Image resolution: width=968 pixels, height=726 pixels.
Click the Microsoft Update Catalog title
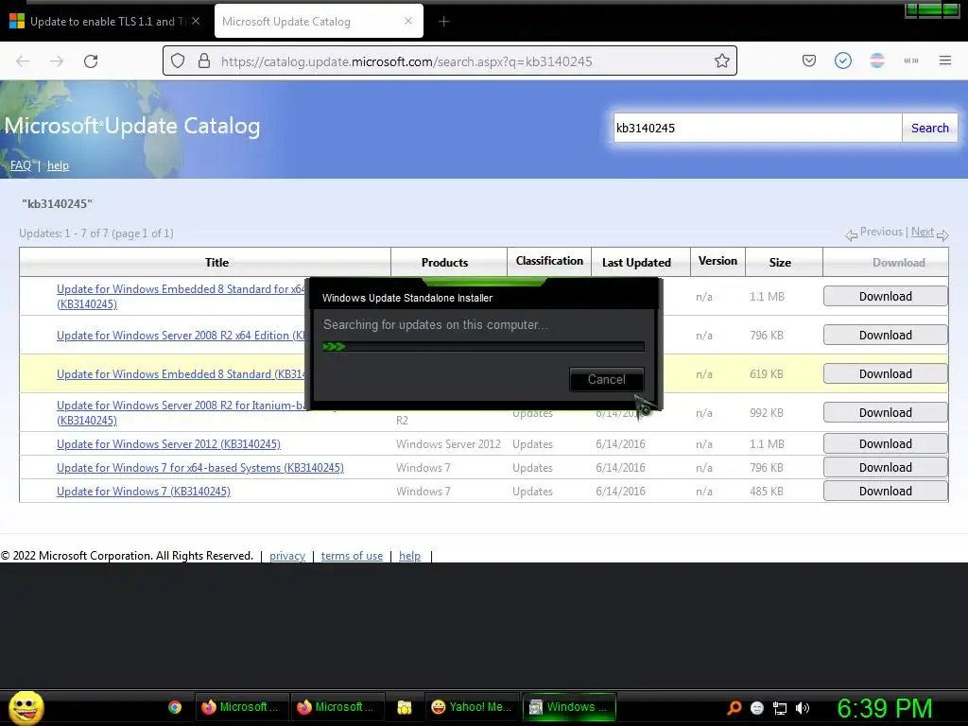coord(132,126)
